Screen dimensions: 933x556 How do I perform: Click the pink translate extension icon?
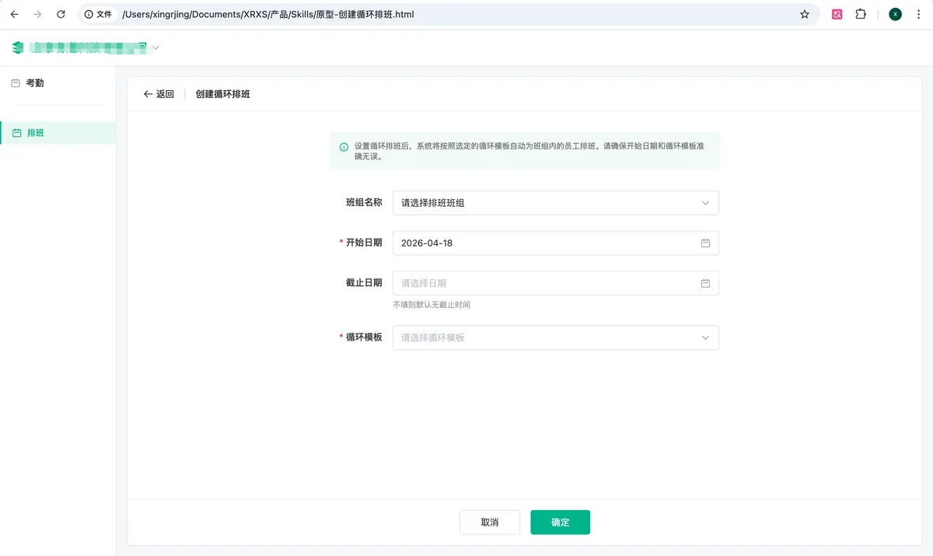(x=837, y=14)
